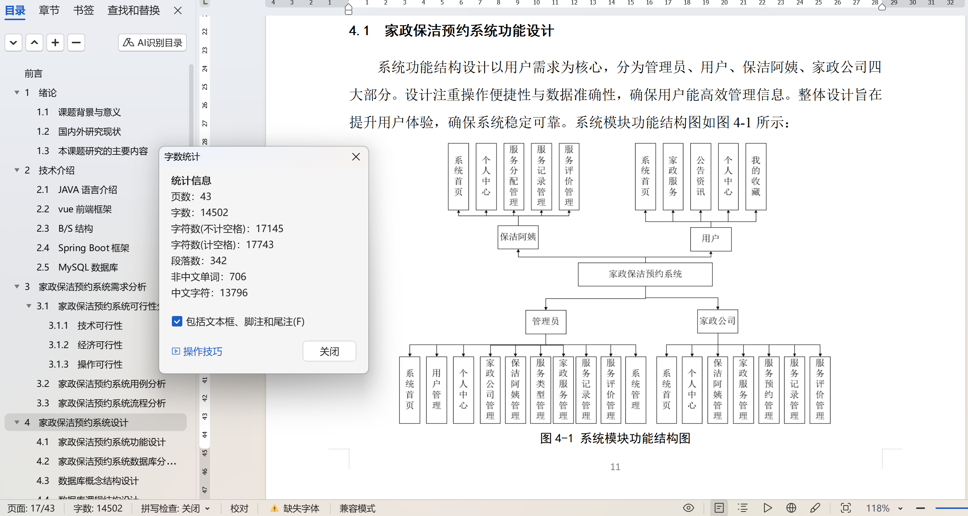Click the AI识别目录 button
The height and width of the screenshot is (516, 968).
pyautogui.click(x=152, y=43)
